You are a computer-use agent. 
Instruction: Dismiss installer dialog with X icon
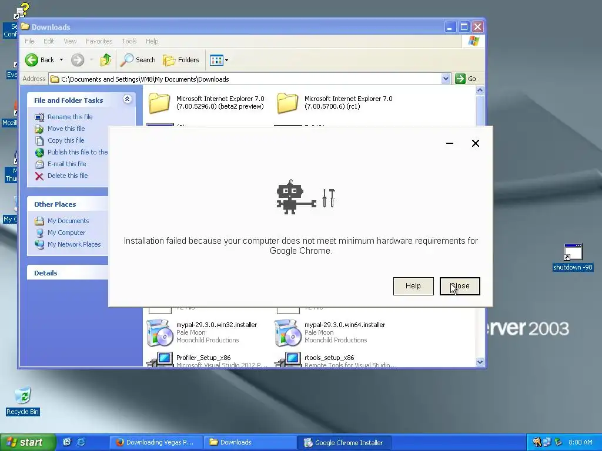(475, 143)
